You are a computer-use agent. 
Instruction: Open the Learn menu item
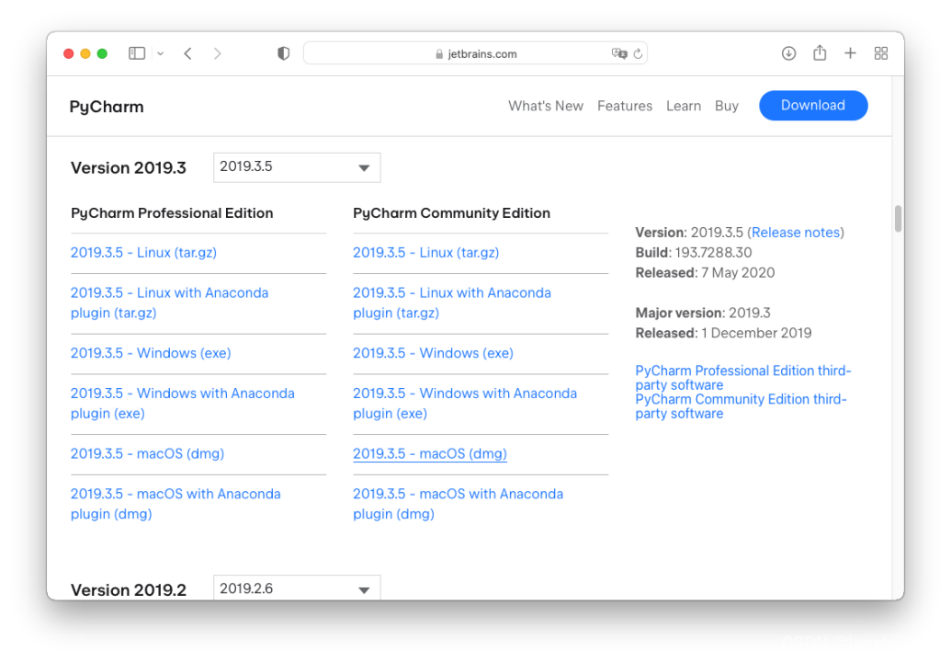click(x=684, y=106)
